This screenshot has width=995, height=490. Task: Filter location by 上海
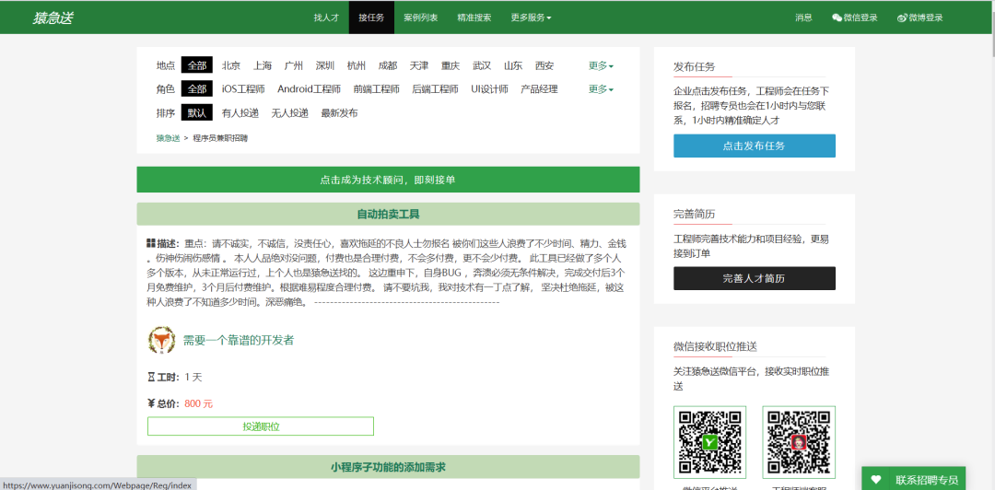click(x=263, y=65)
